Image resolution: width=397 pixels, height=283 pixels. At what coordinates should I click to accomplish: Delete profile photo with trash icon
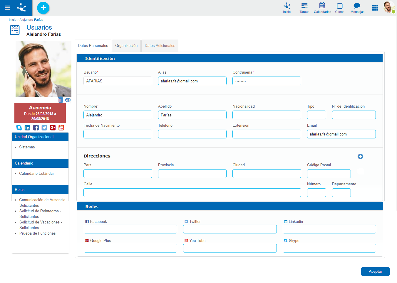(61, 100)
